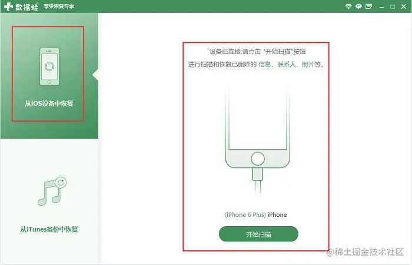412x265 pixels.
Task: Switch to 从iTunes备份中恢复 mode
Action: (49, 229)
